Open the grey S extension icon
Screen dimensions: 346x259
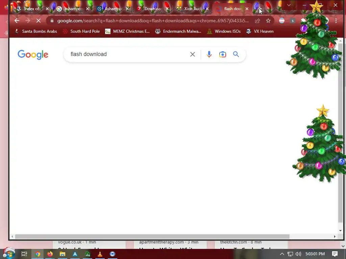[293, 21]
